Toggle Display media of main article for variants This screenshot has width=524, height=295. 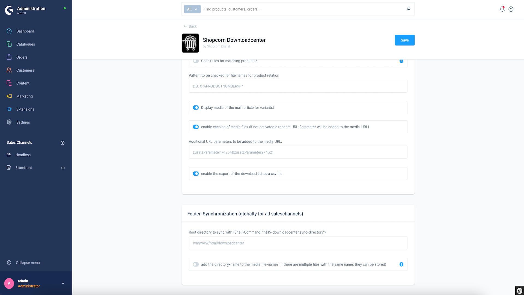[x=196, y=108]
